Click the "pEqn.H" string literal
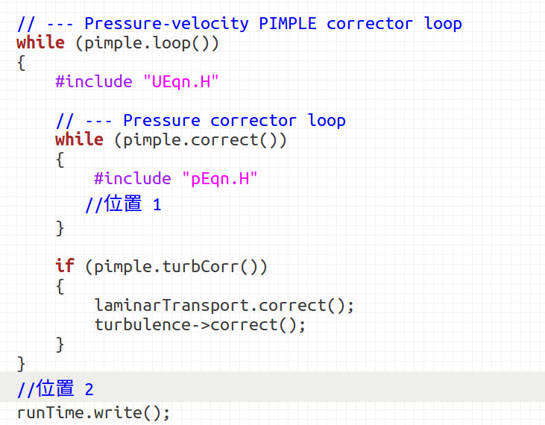The image size is (545, 425). 220,179
